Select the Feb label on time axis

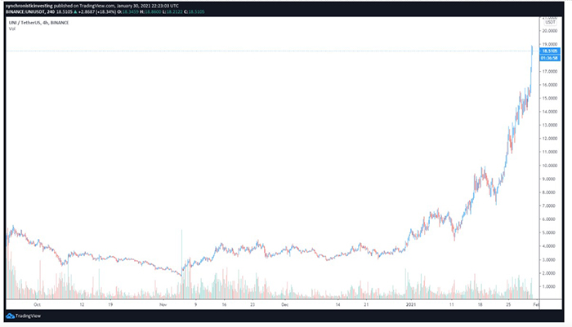point(533,303)
